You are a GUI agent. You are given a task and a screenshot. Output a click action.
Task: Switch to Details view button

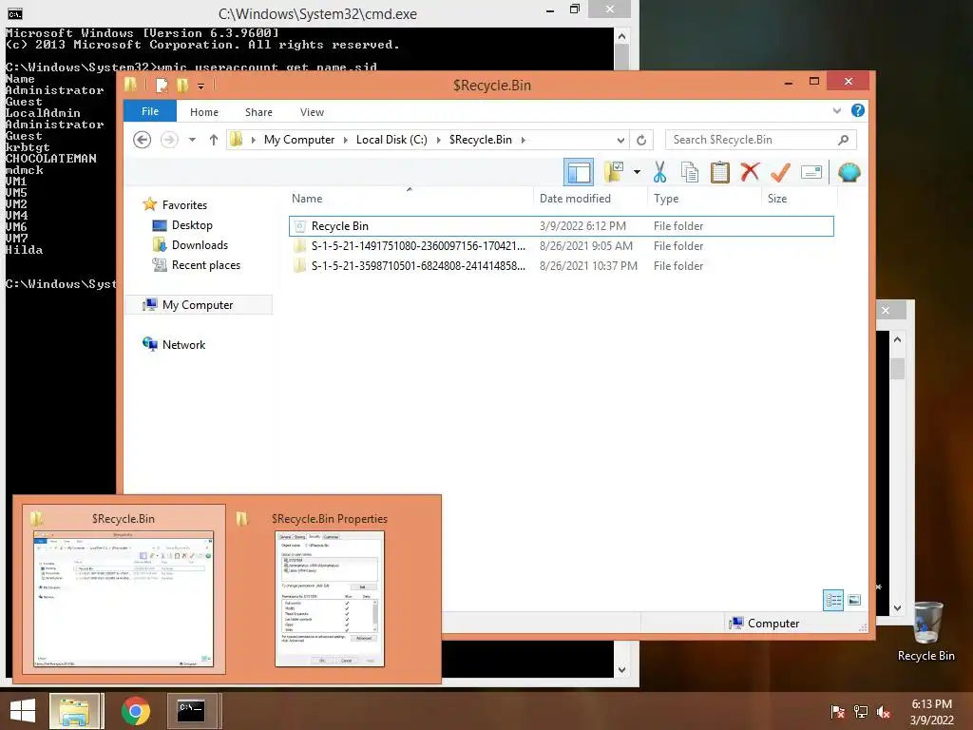(x=833, y=600)
